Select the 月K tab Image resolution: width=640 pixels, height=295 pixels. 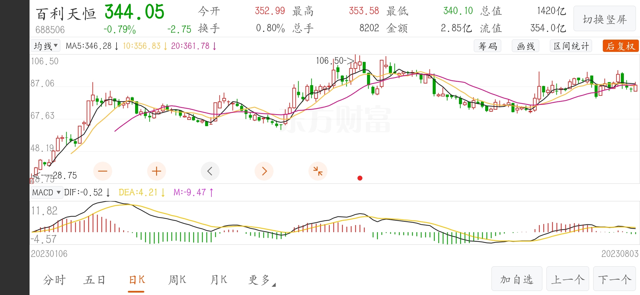tap(219, 280)
